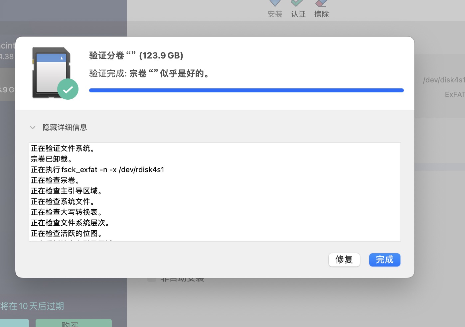
Task: Toggle the 非自动安装 checkbox behind dialog
Action: pos(152,279)
